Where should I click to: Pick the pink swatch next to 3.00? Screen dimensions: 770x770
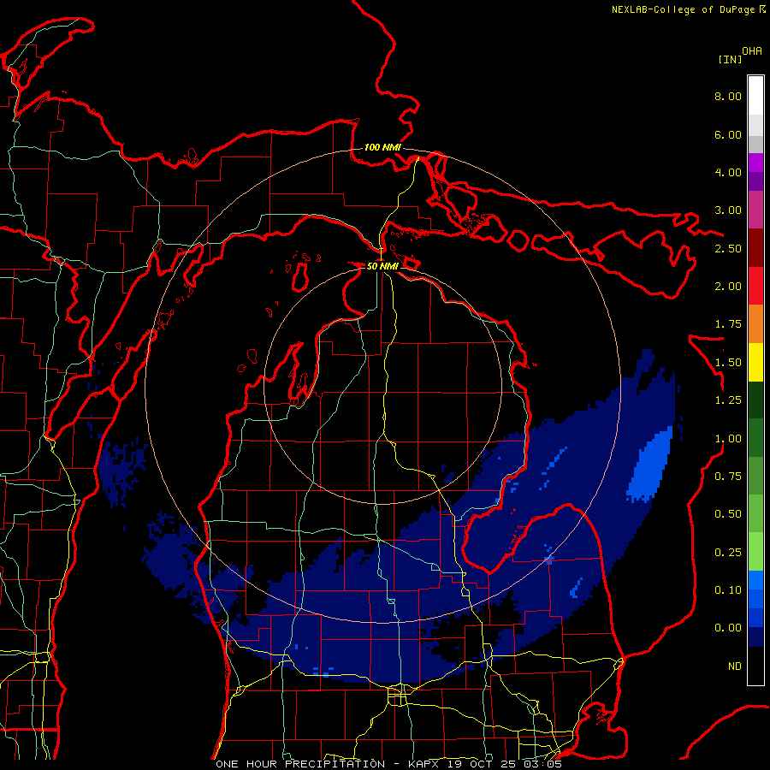click(x=755, y=210)
